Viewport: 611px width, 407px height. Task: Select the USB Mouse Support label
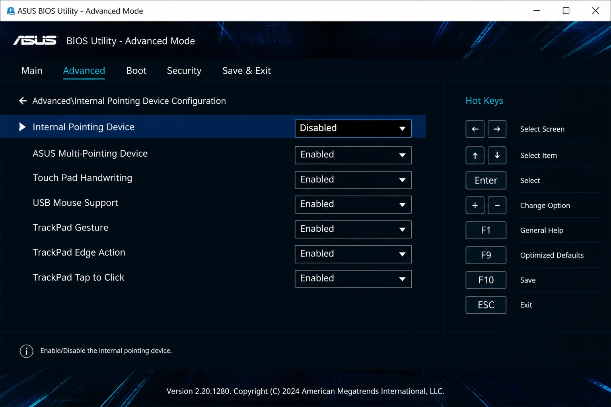(x=75, y=203)
